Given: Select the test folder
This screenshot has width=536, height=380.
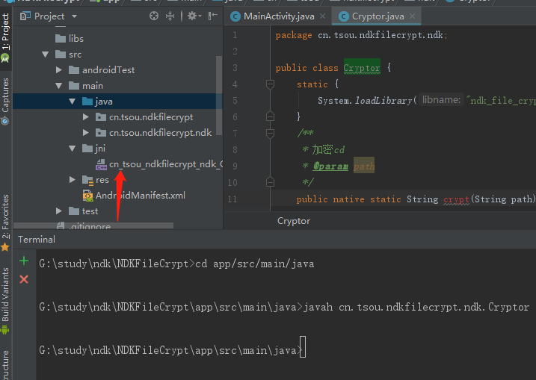Looking at the screenshot, I should [x=84, y=211].
